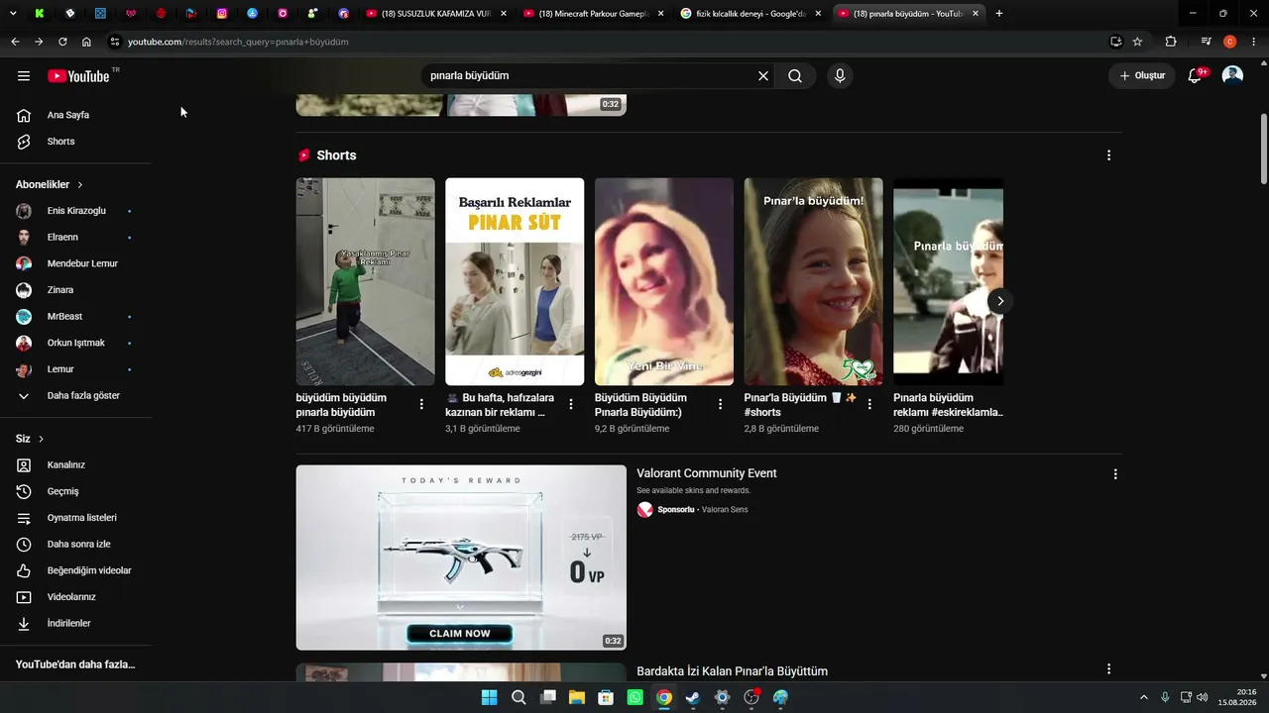Show next Shorts with the arrow
The height and width of the screenshot is (713, 1269).
[1000, 301]
